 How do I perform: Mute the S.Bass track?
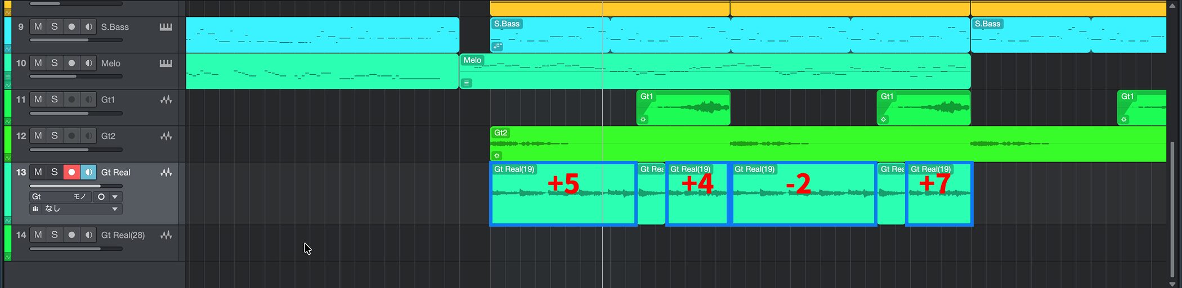[x=38, y=27]
